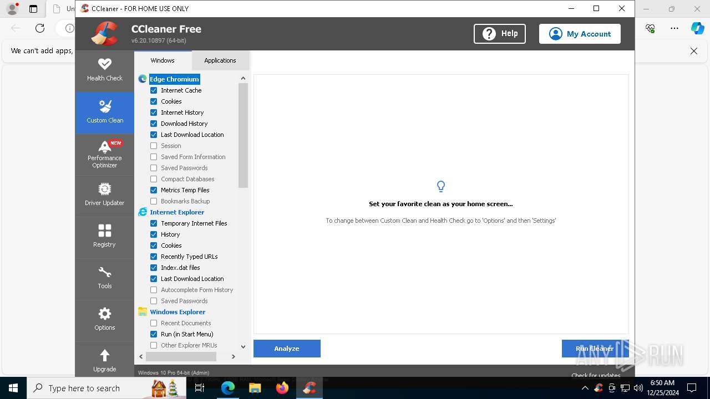This screenshot has height=399, width=710.
Task: Click the Upgrade arrow icon
Action: pos(105,355)
